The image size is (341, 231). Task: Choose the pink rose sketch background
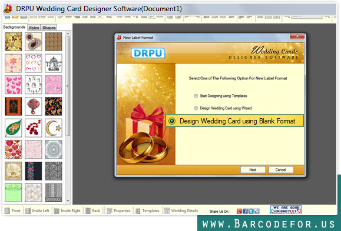(54, 85)
